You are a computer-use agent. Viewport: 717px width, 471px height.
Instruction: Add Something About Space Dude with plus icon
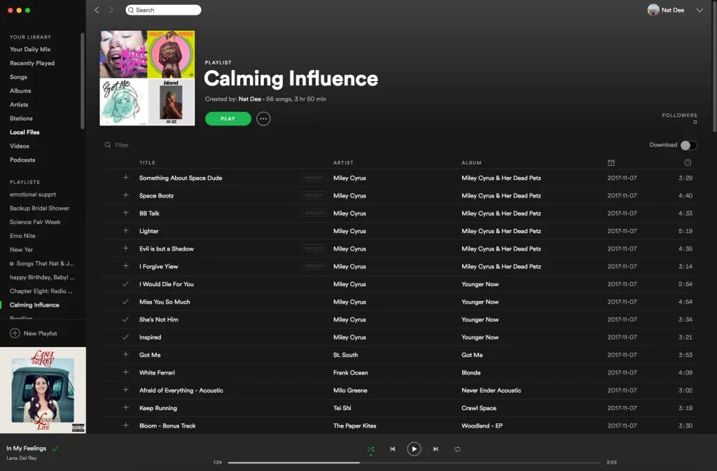(x=126, y=177)
